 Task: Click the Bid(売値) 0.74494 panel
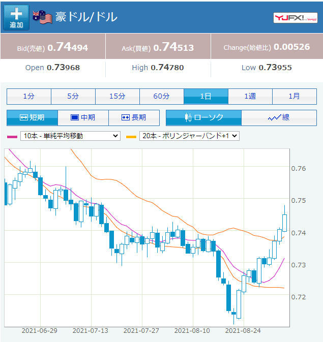coord(53,46)
